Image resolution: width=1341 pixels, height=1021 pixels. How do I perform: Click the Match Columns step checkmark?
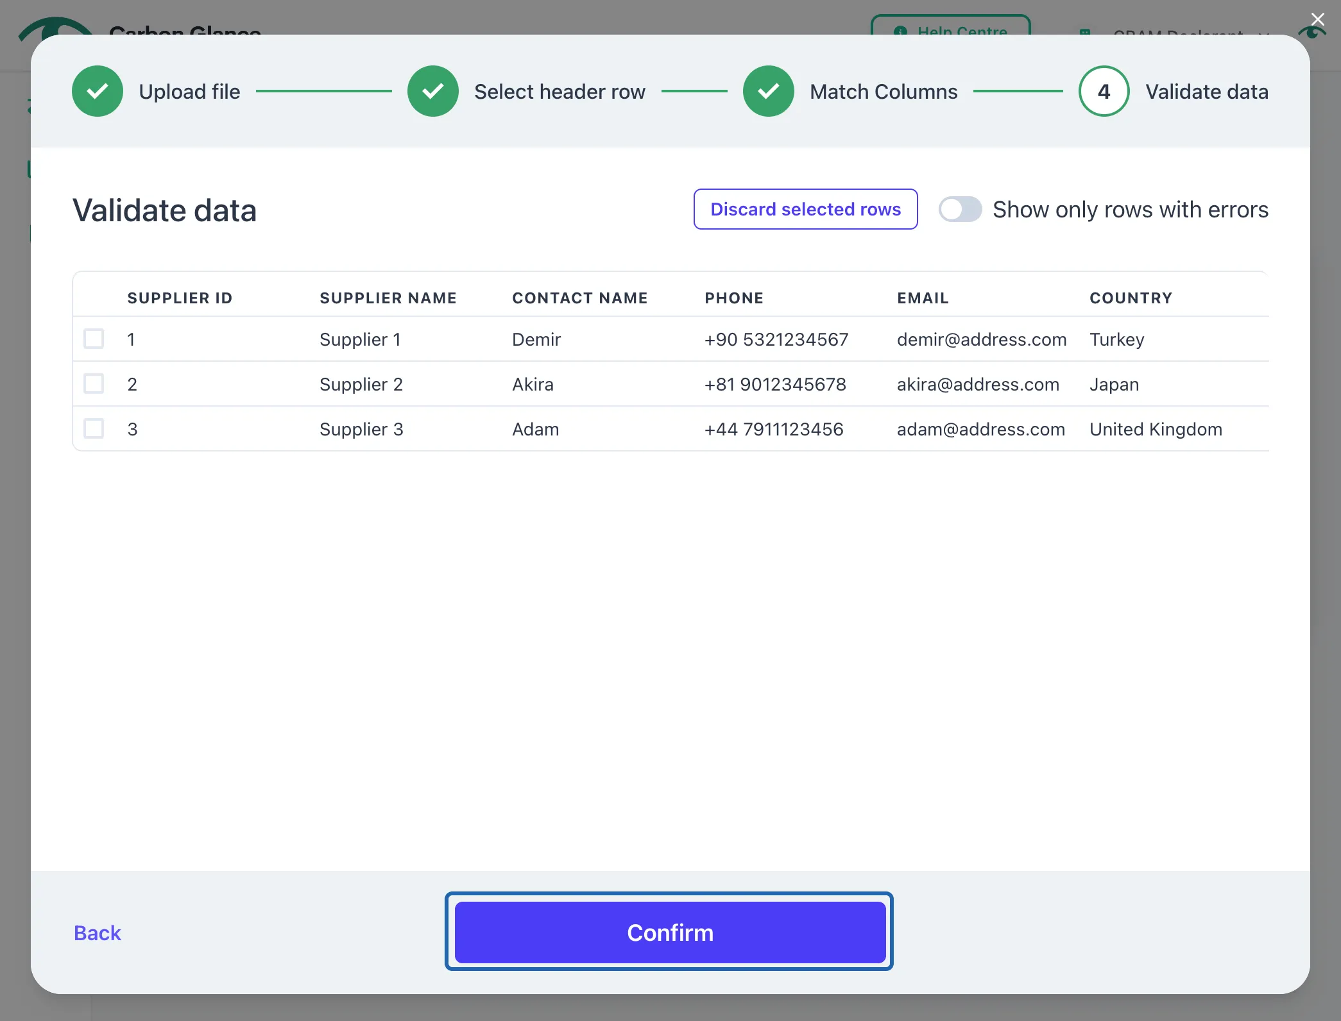click(769, 91)
